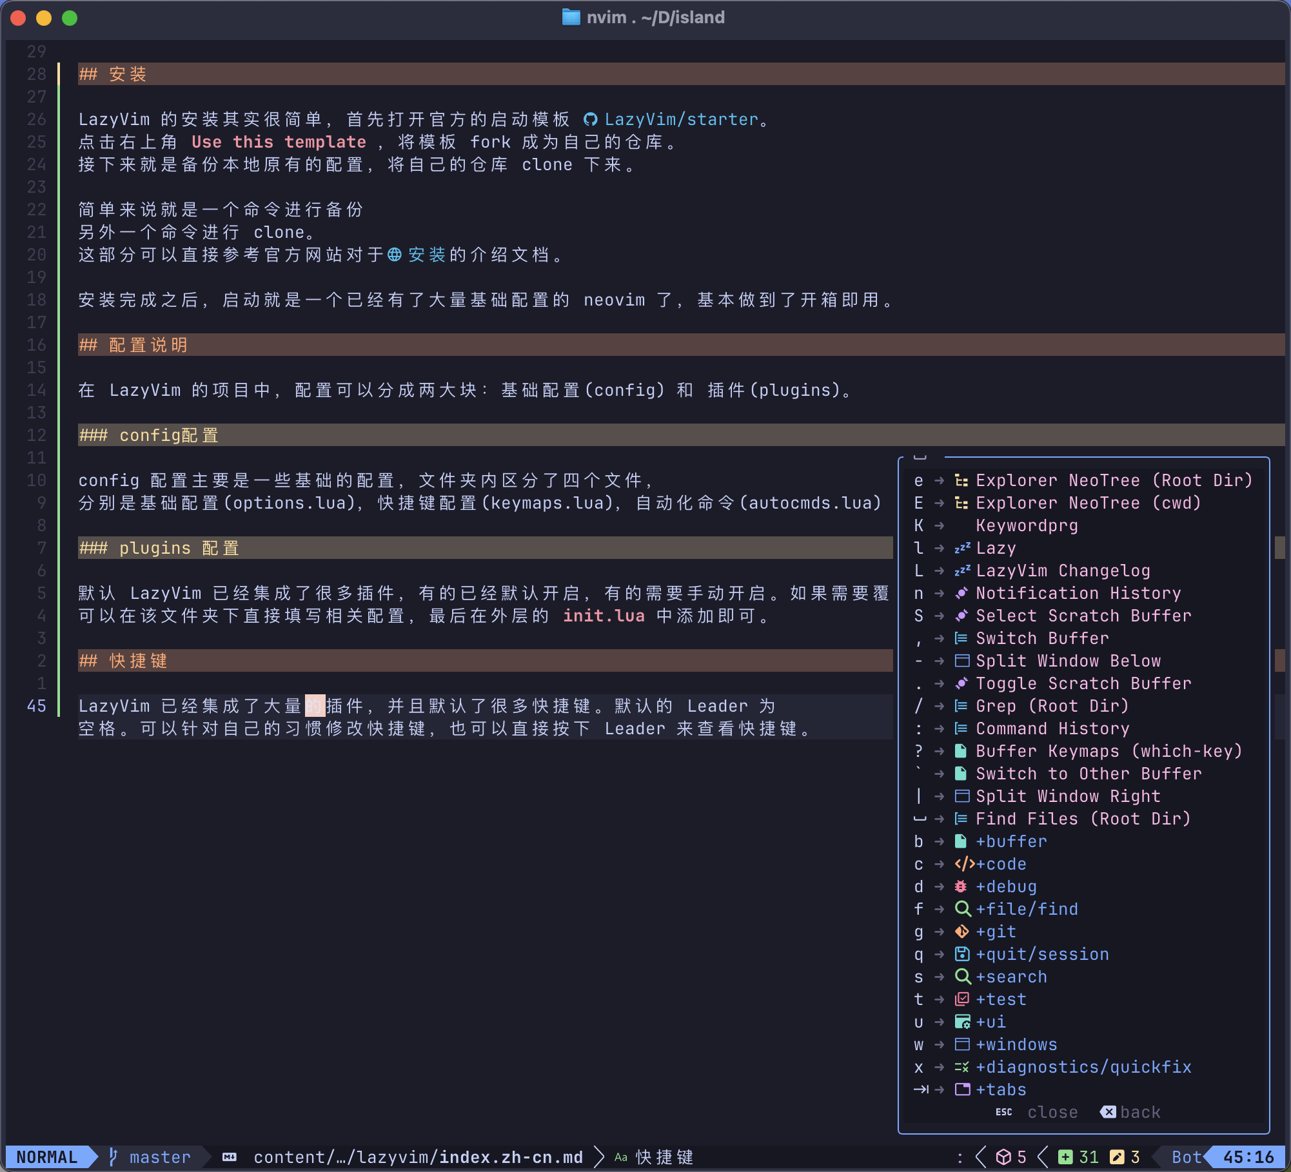Open the LazyVim/starter link
Image resolution: width=1291 pixels, height=1172 pixels.
tap(682, 119)
